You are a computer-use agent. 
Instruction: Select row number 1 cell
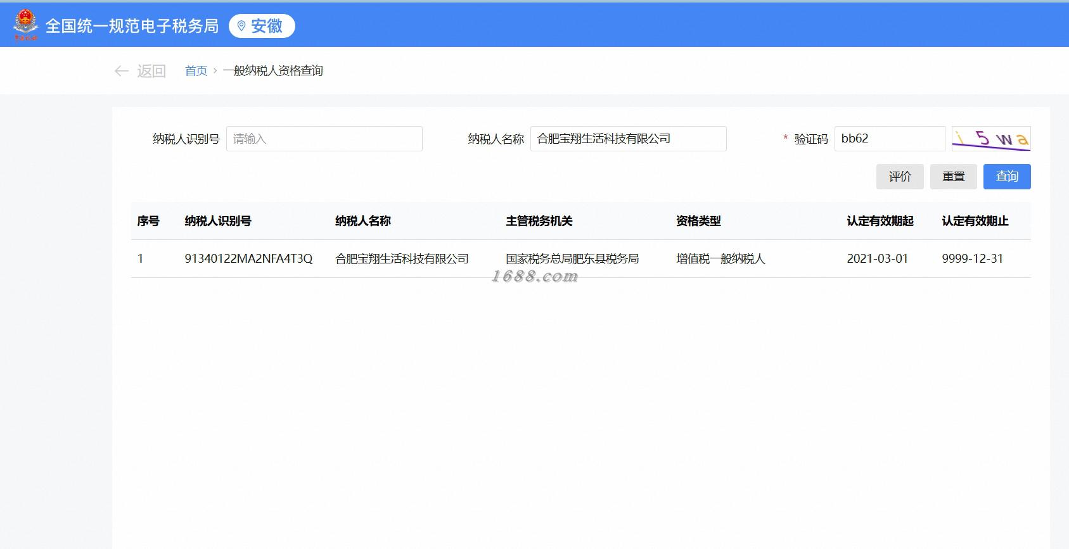pos(141,258)
